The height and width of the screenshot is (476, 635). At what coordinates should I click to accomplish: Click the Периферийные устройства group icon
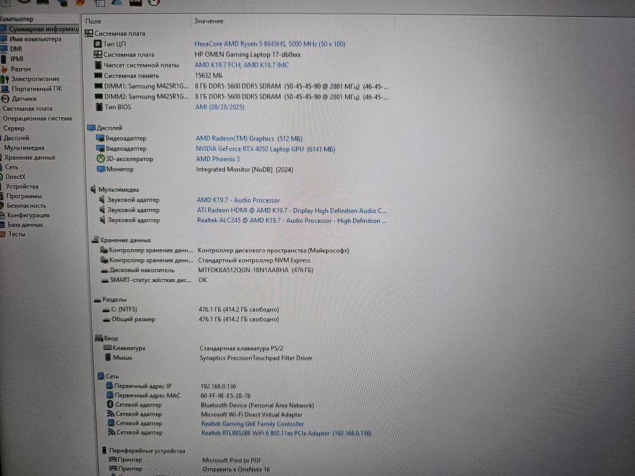pyautogui.click(x=105, y=450)
